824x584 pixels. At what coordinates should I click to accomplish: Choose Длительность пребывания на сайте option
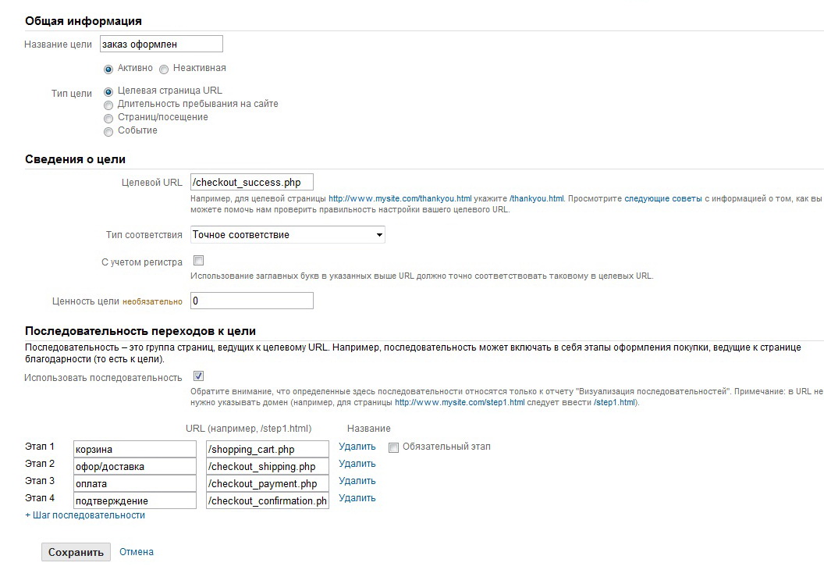click(108, 105)
